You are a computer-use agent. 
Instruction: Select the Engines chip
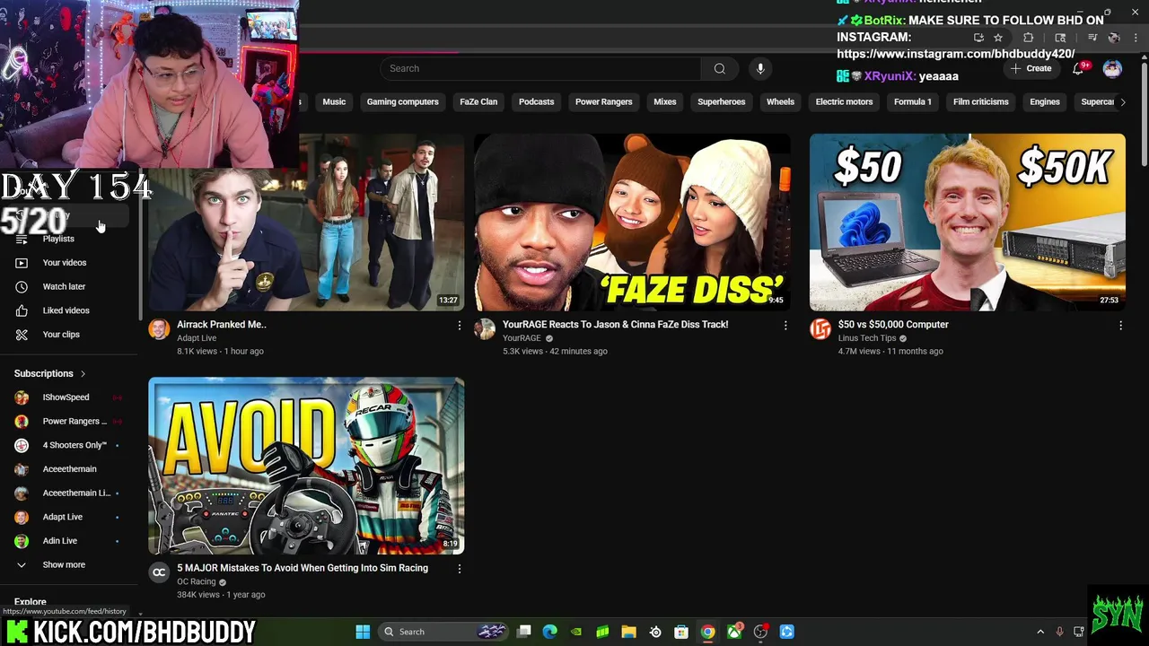point(1045,102)
